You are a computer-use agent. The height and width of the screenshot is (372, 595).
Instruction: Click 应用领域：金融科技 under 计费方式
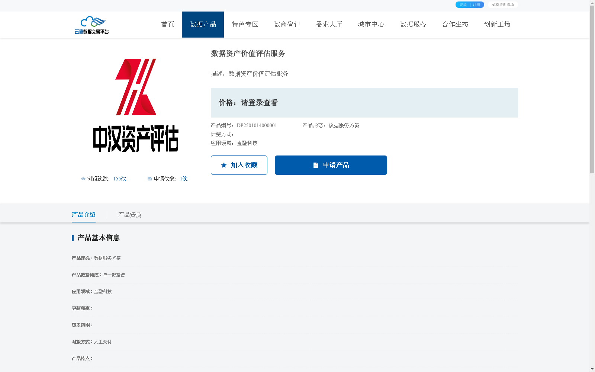(x=234, y=143)
